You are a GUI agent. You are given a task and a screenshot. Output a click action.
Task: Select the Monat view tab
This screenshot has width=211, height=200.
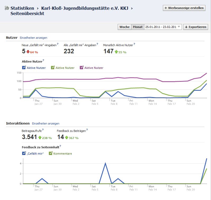137,27
